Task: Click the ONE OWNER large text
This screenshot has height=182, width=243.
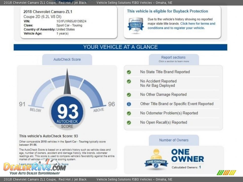Action: [x=188, y=155]
